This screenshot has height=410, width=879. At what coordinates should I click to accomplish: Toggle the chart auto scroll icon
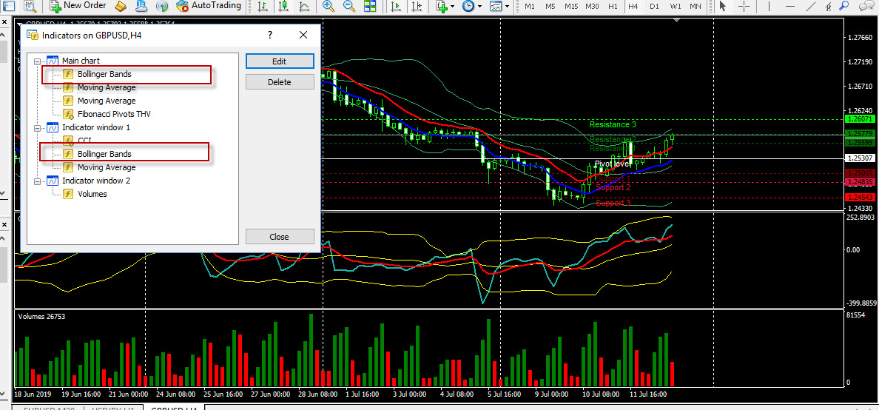coord(397,6)
